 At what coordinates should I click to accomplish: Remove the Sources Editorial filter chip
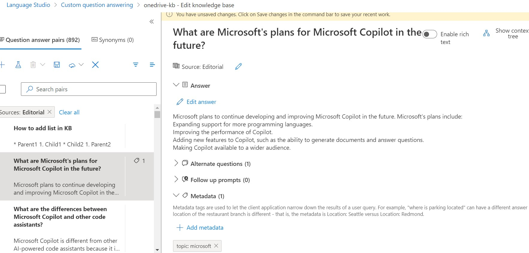tap(49, 112)
